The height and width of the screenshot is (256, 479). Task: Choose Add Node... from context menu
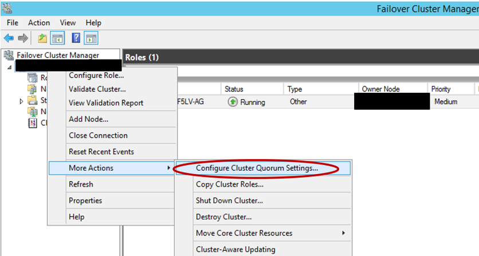click(112, 119)
